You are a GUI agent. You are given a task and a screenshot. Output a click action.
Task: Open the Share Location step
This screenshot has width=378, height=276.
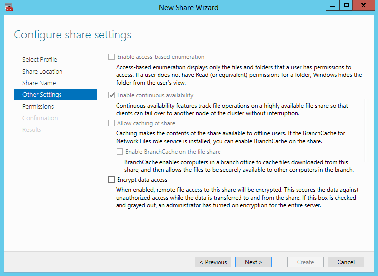(x=42, y=71)
